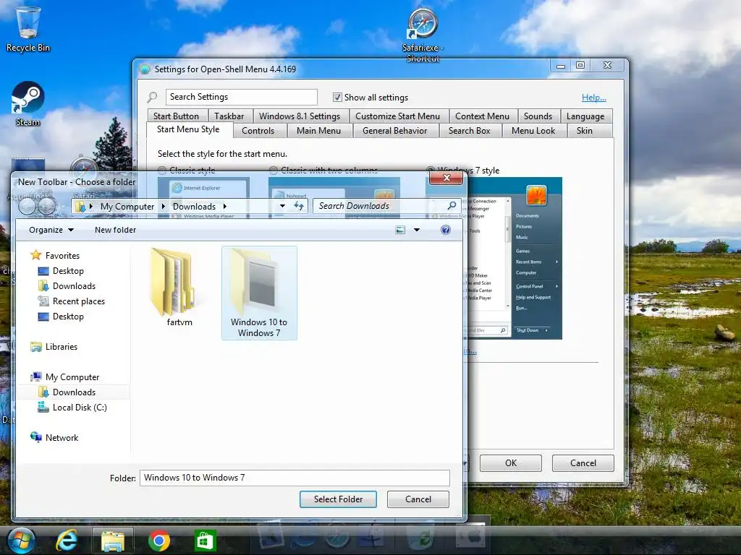Expand the arrow after My Computer in the address bar
This screenshot has height=555, width=741.
pyautogui.click(x=163, y=206)
